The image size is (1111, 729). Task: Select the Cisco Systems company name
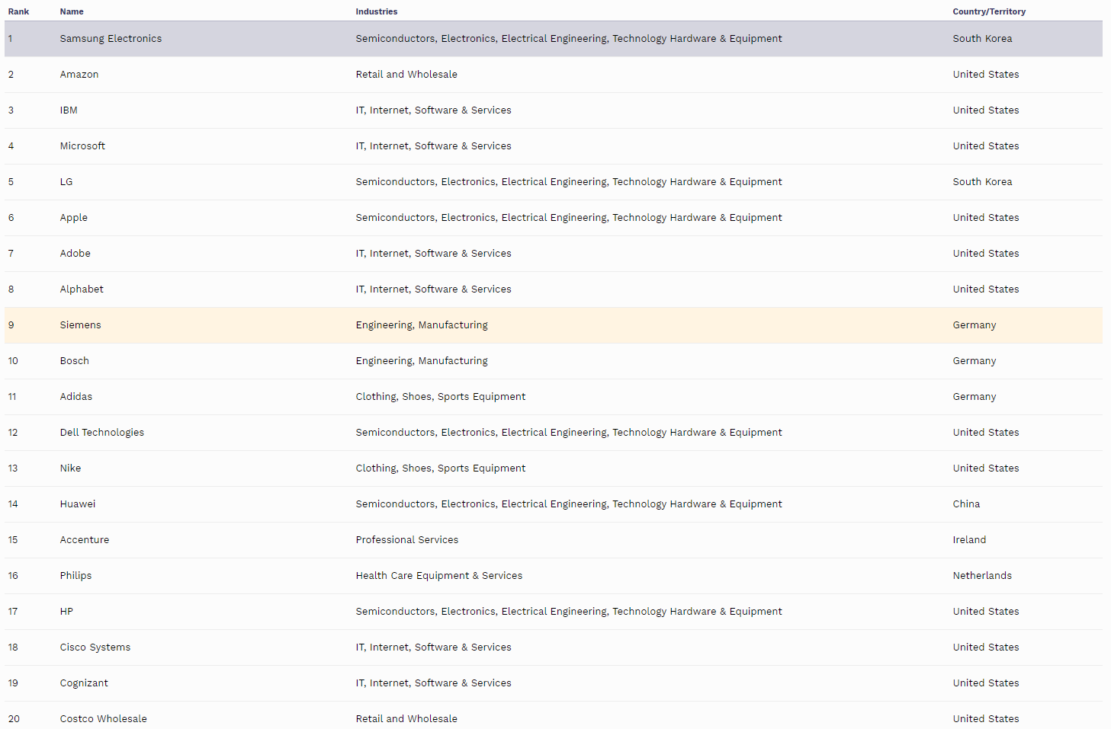click(x=95, y=647)
